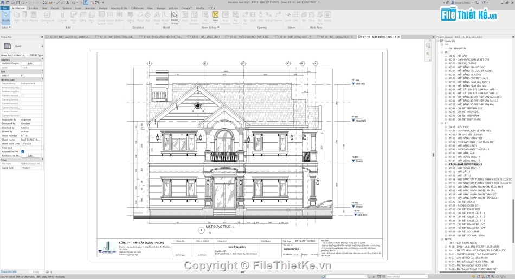Select the Column tool
Screen dimensions: 515x279
(62, 17)
